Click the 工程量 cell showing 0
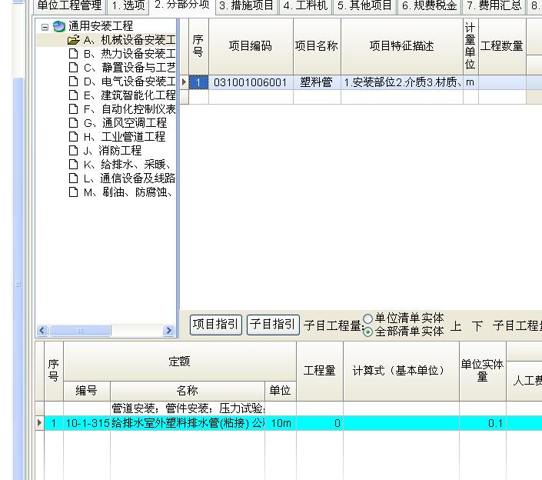Viewport: 542px width, 480px height. [x=320, y=423]
